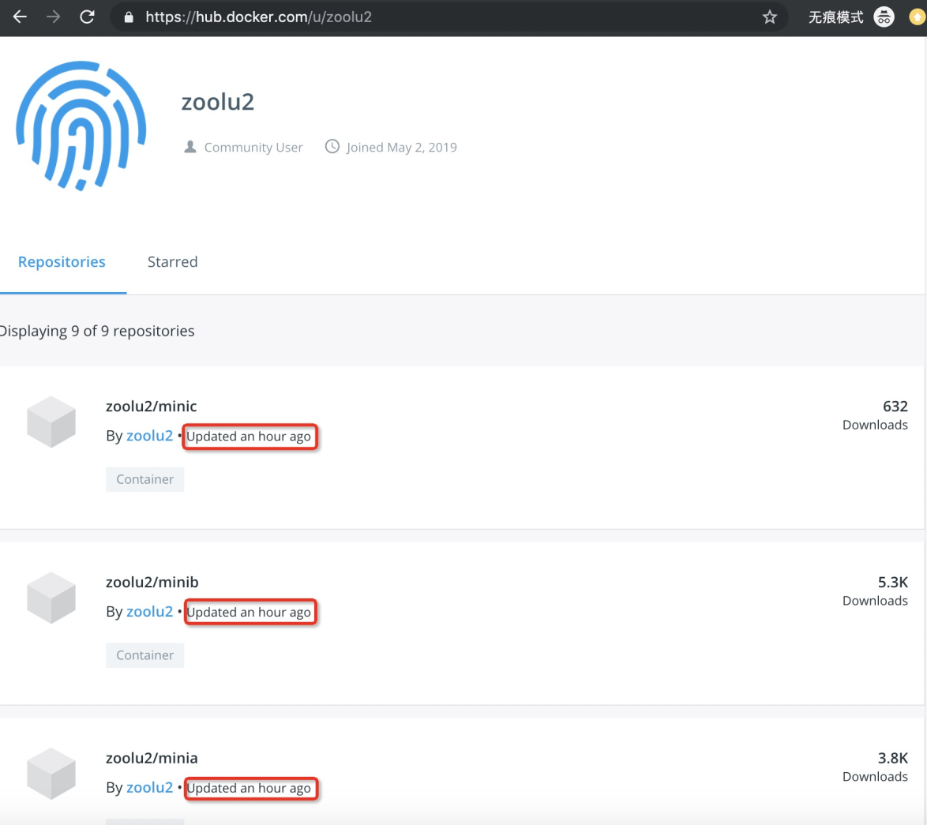Image resolution: width=927 pixels, height=825 pixels.
Task: Click the Downloads label under 3.8K
Action: tap(875, 777)
